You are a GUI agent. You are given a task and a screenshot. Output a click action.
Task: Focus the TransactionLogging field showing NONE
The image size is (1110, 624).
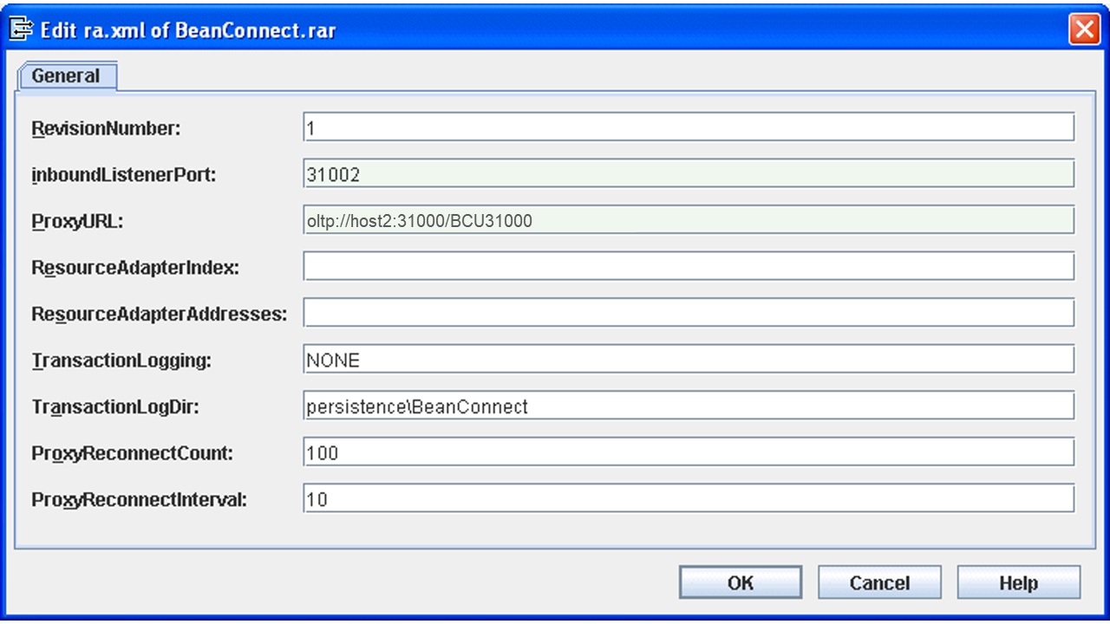(x=689, y=360)
